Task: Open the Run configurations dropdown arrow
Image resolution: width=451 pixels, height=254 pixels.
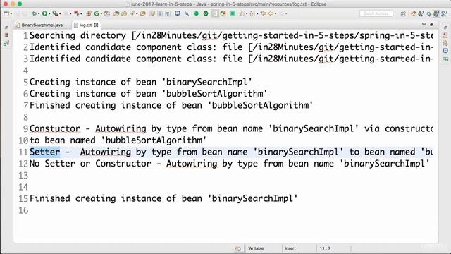Action: (49, 13)
